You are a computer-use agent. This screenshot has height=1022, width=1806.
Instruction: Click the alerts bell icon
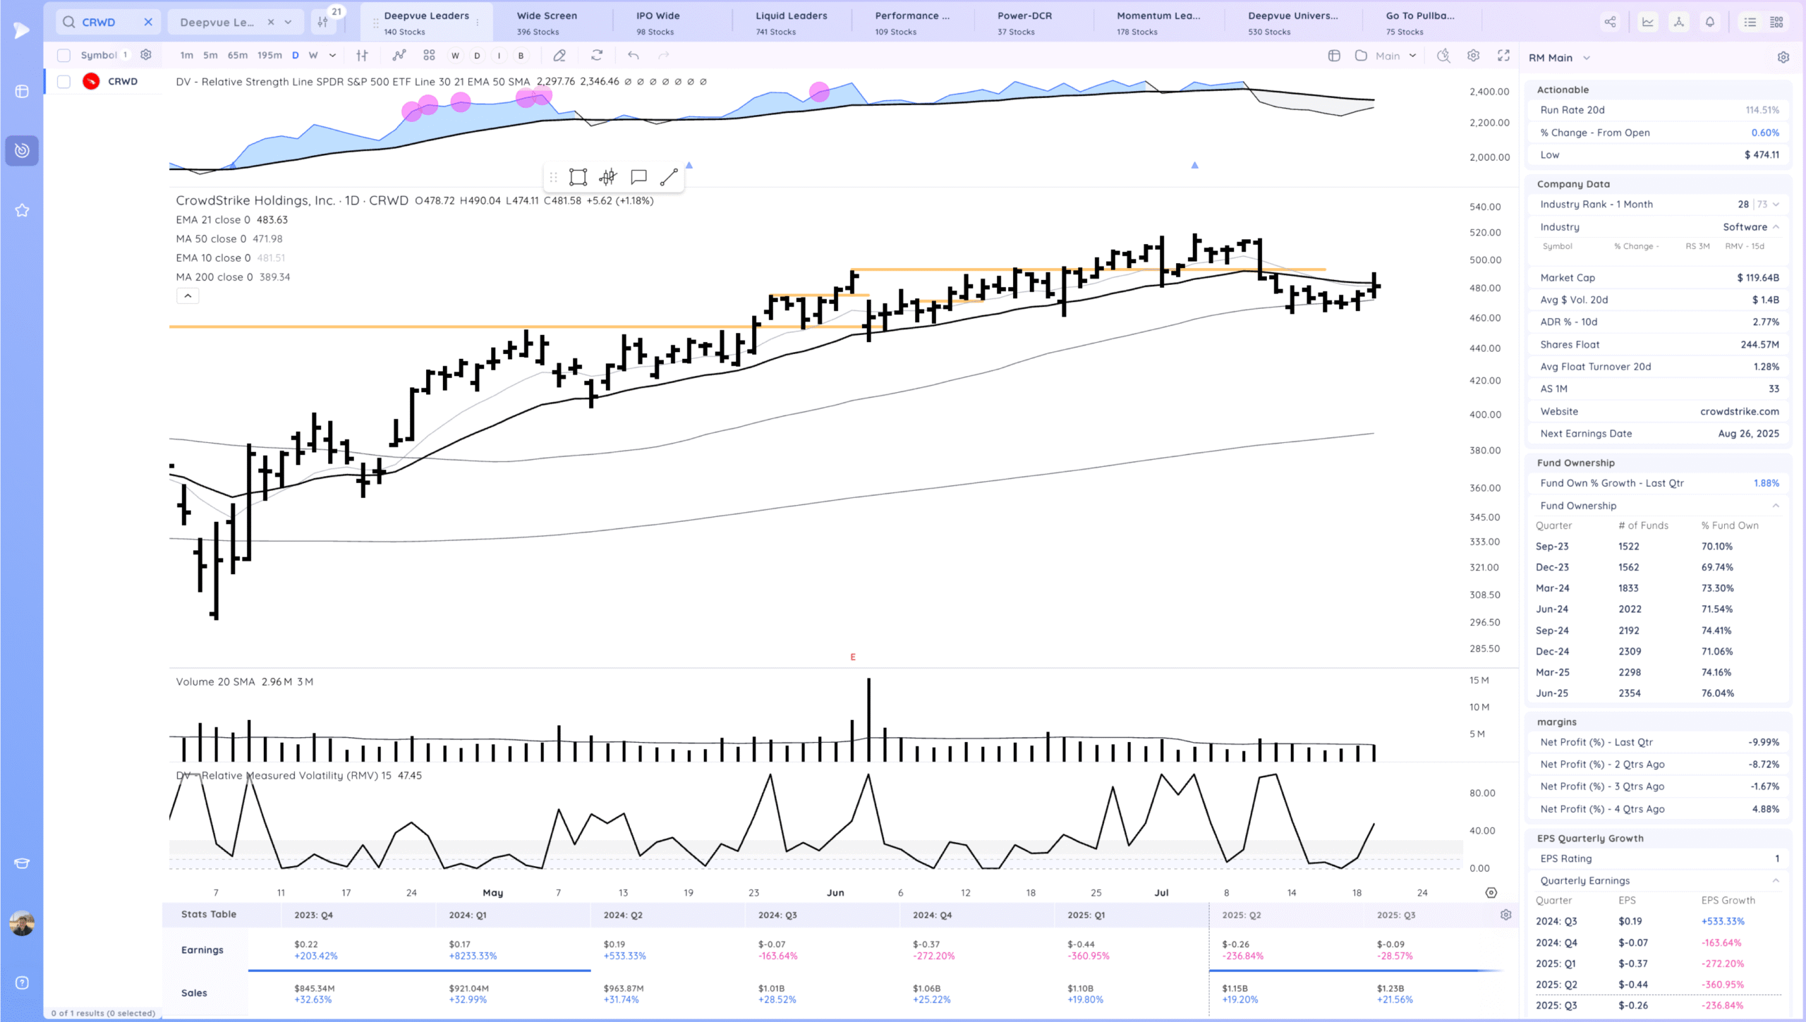point(1709,22)
